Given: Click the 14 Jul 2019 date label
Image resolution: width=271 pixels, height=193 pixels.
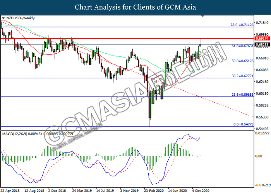Looking at the screenshot, I should [x=105, y=191].
